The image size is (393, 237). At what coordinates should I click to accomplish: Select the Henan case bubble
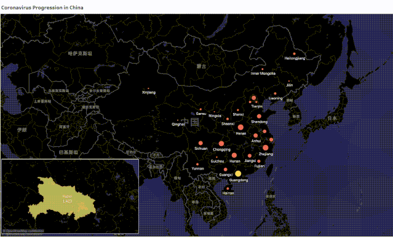[x=240, y=127]
